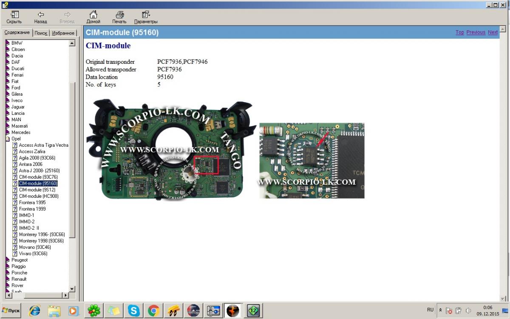Click the contents tree scroll-right arrow
This screenshot has width=510, height=319.
click(65, 295)
